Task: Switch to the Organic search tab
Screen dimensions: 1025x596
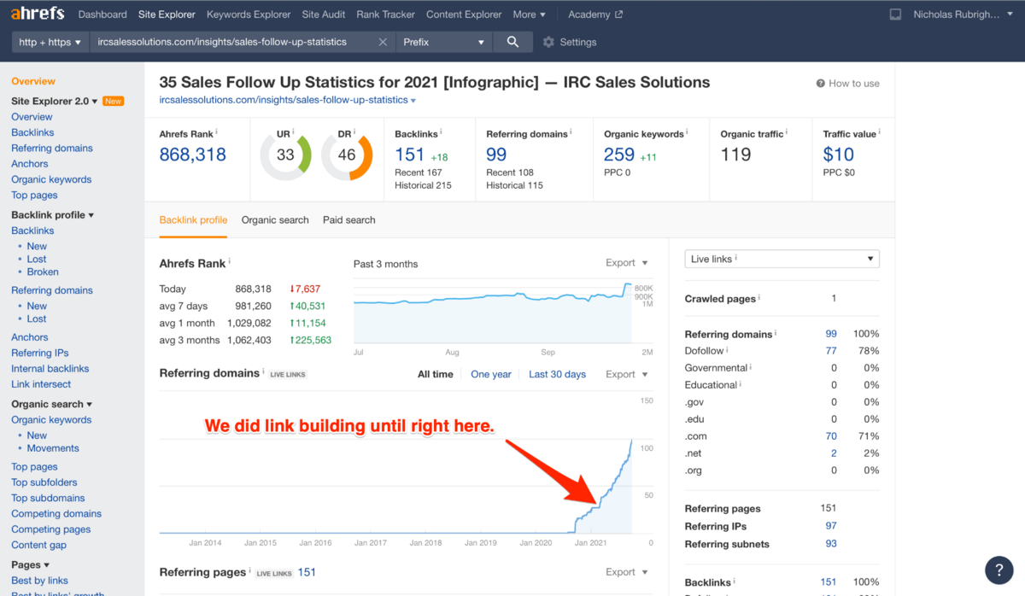Action: point(275,220)
